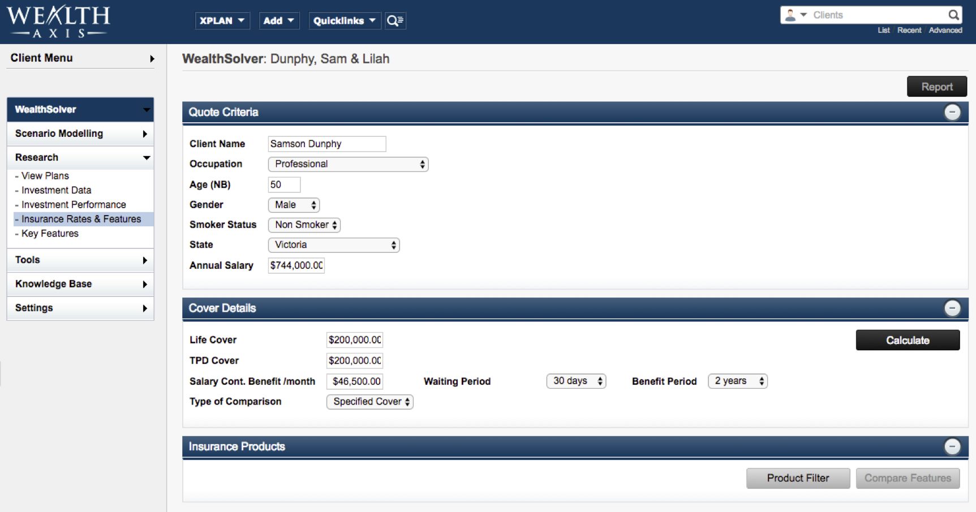Image resolution: width=976 pixels, height=512 pixels.
Task: Open the Add dropdown menu
Action: (x=279, y=21)
